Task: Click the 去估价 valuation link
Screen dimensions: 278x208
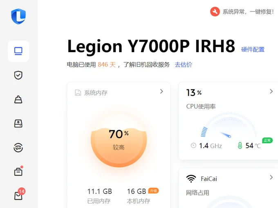Action: click(183, 64)
